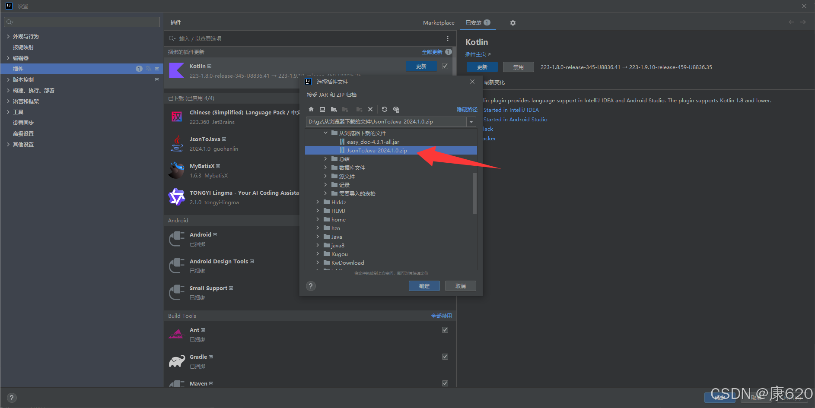Click the TONGYI Lingma plugin icon
This screenshot has width=815, height=408.
pyautogui.click(x=176, y=197)
